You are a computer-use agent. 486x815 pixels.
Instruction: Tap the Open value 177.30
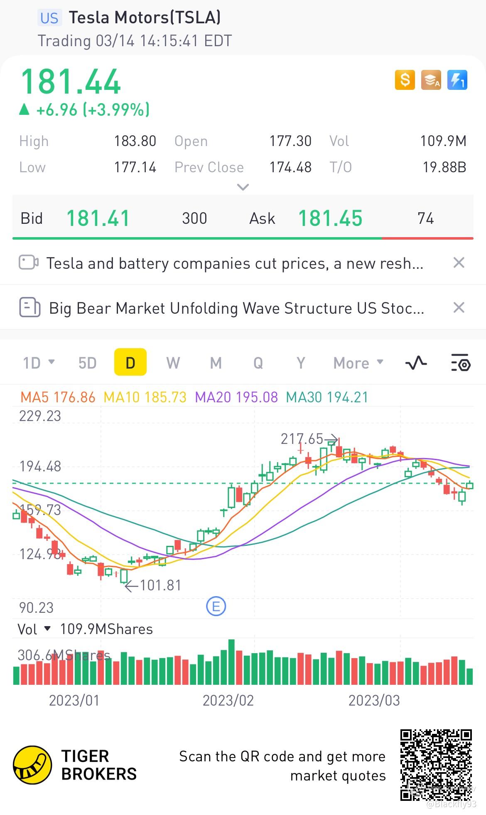pyautogui.click(x=290, y=141)
